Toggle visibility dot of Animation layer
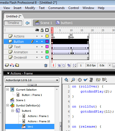Image resolution: width=115 pixels, height=131 pixels. coord(37,52)
